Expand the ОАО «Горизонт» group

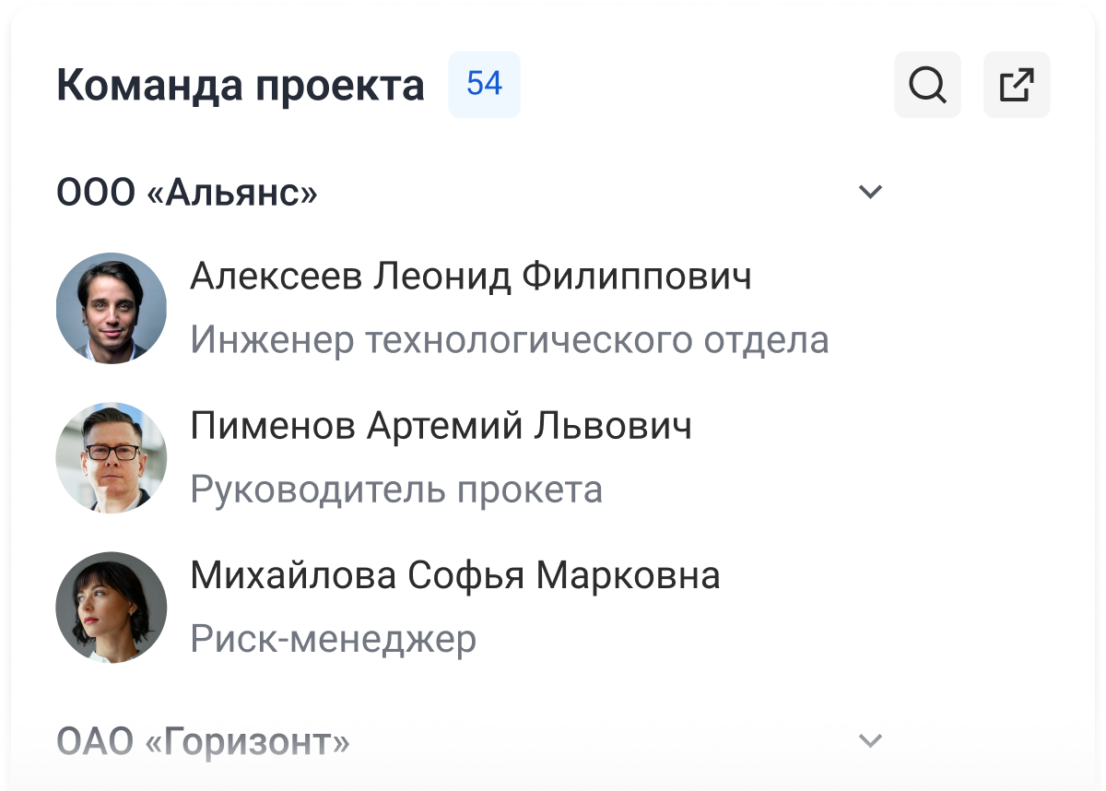pos(867,738)
